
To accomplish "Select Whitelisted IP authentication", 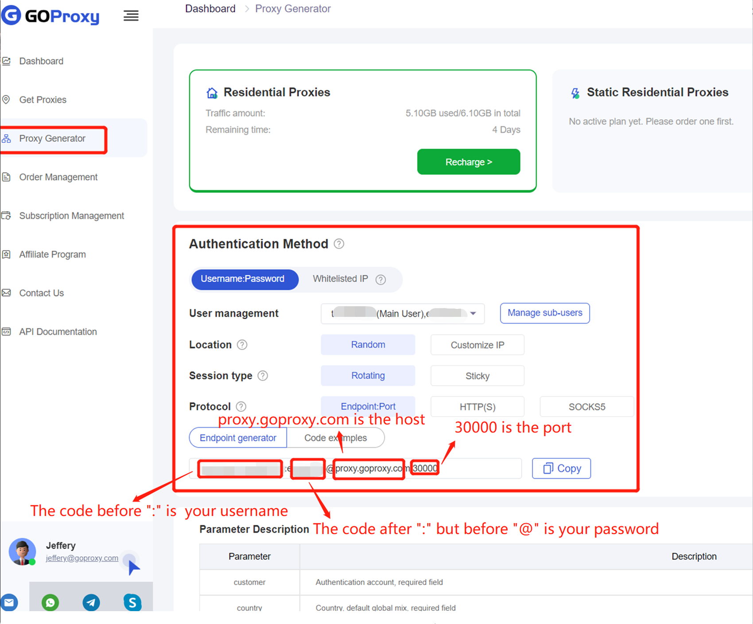I will pos(341,279).
